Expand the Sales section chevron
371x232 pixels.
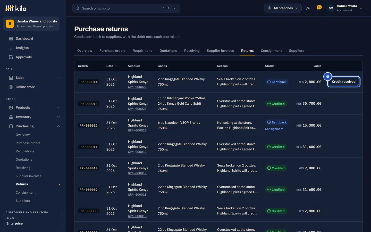tap(58, 78)
